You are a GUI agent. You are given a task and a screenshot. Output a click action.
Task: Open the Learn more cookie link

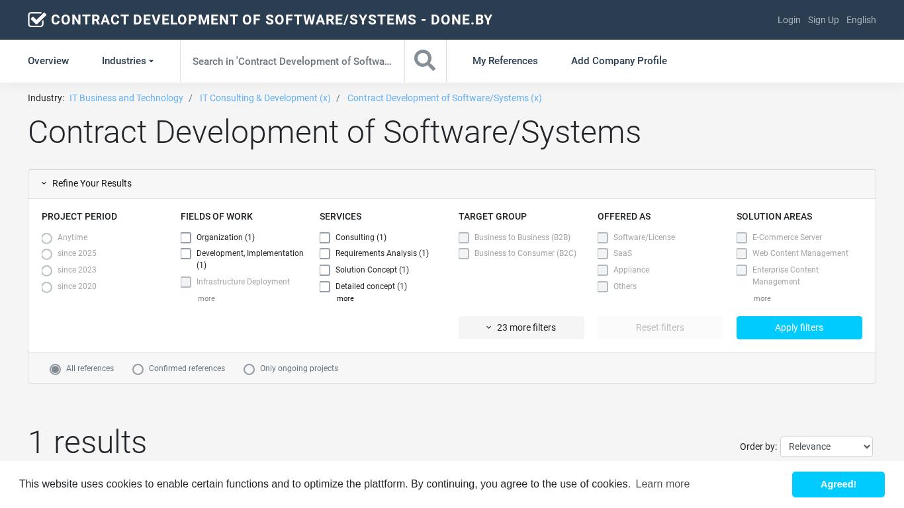pyautogui.click(x=662, y=484)
